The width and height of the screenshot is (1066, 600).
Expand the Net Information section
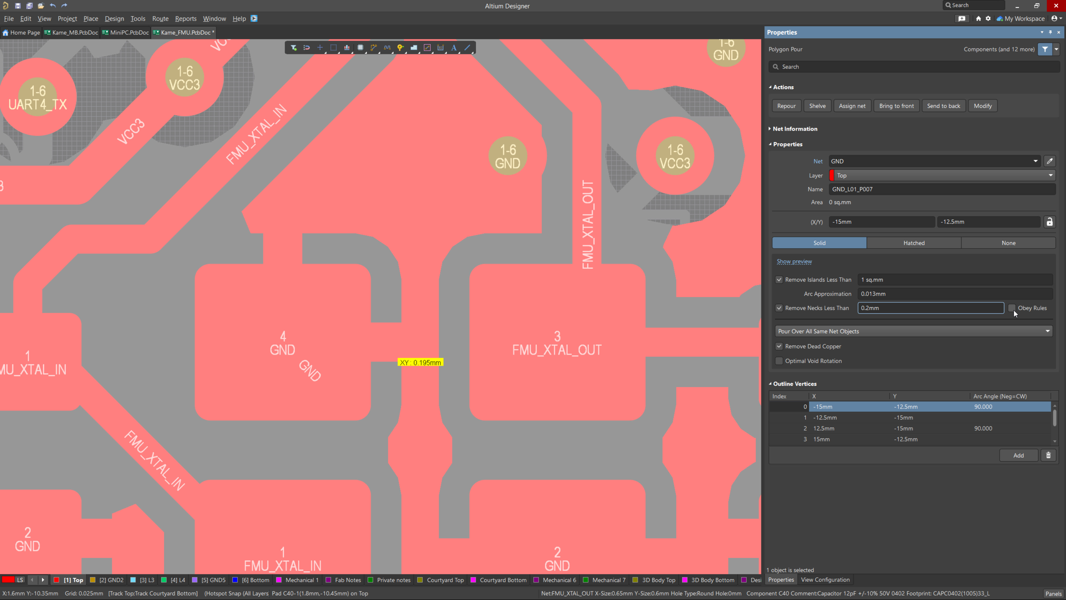(x=795, y=129)
